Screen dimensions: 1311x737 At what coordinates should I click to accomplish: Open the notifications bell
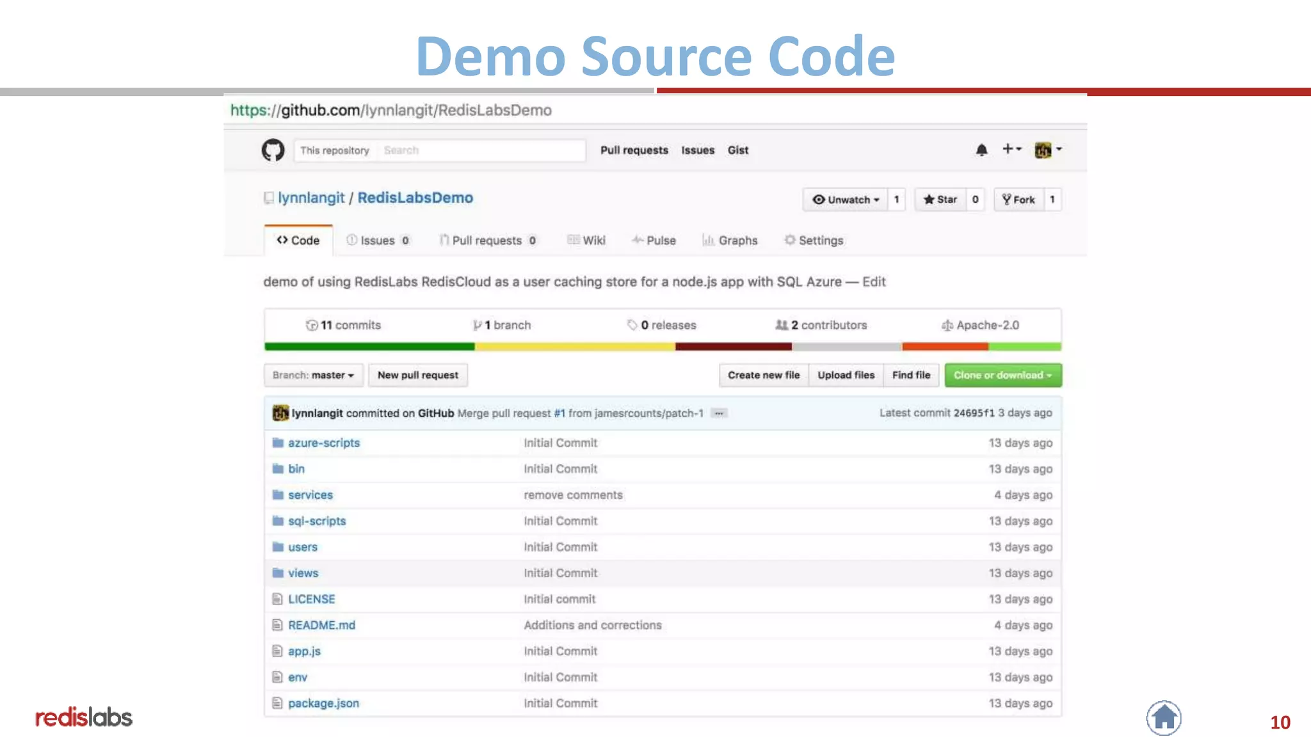point(981,150)
